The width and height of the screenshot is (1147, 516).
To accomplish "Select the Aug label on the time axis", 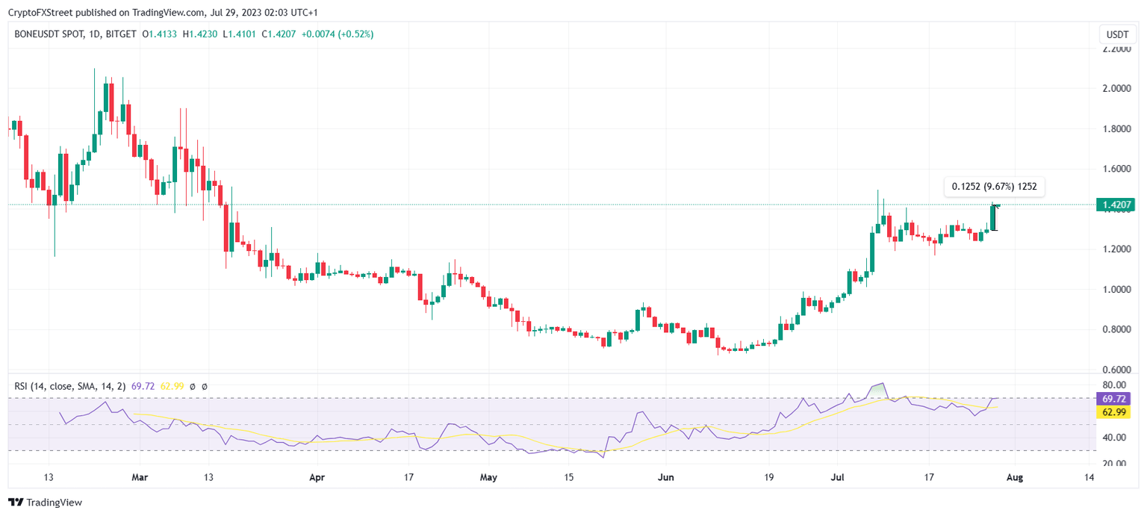I will (x=1016, y=477).
